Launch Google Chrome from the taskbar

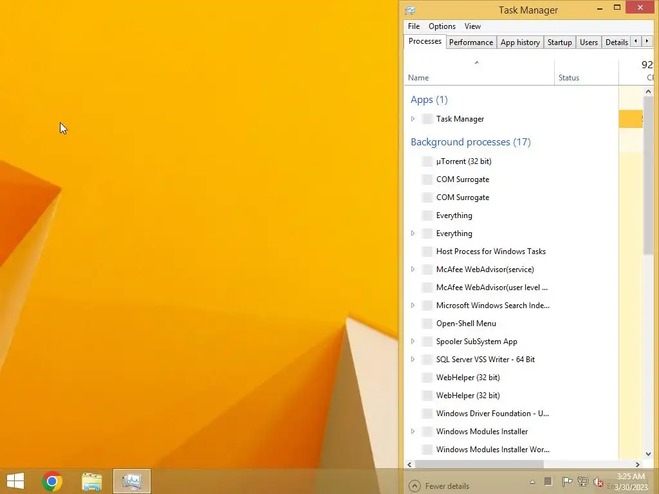click(52, 481)
